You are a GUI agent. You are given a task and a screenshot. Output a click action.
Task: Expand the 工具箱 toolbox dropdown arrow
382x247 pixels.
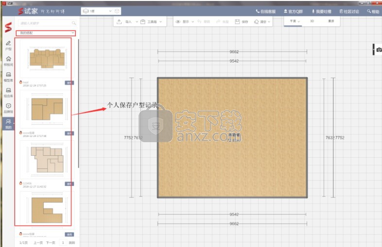pos(161,22)
